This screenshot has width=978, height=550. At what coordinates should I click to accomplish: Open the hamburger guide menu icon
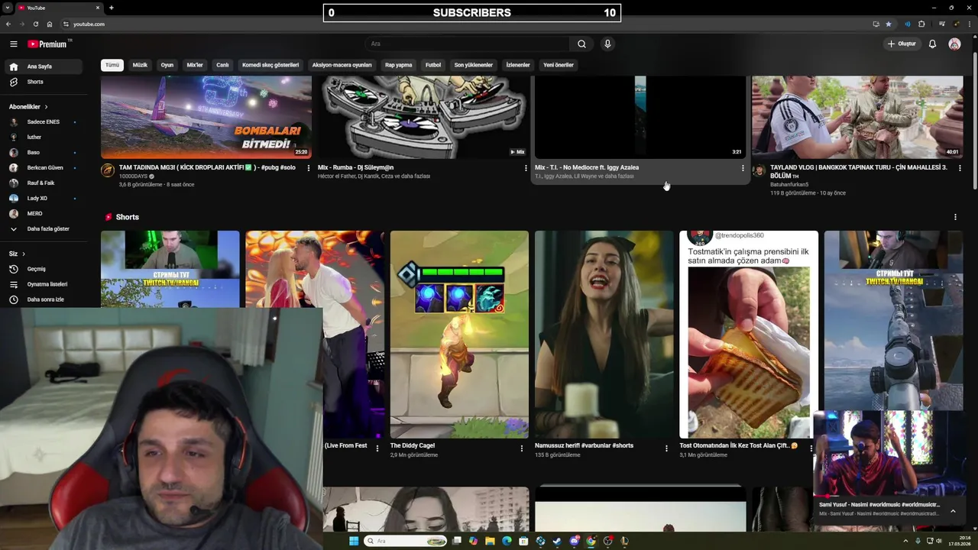[x=13, y=44]
